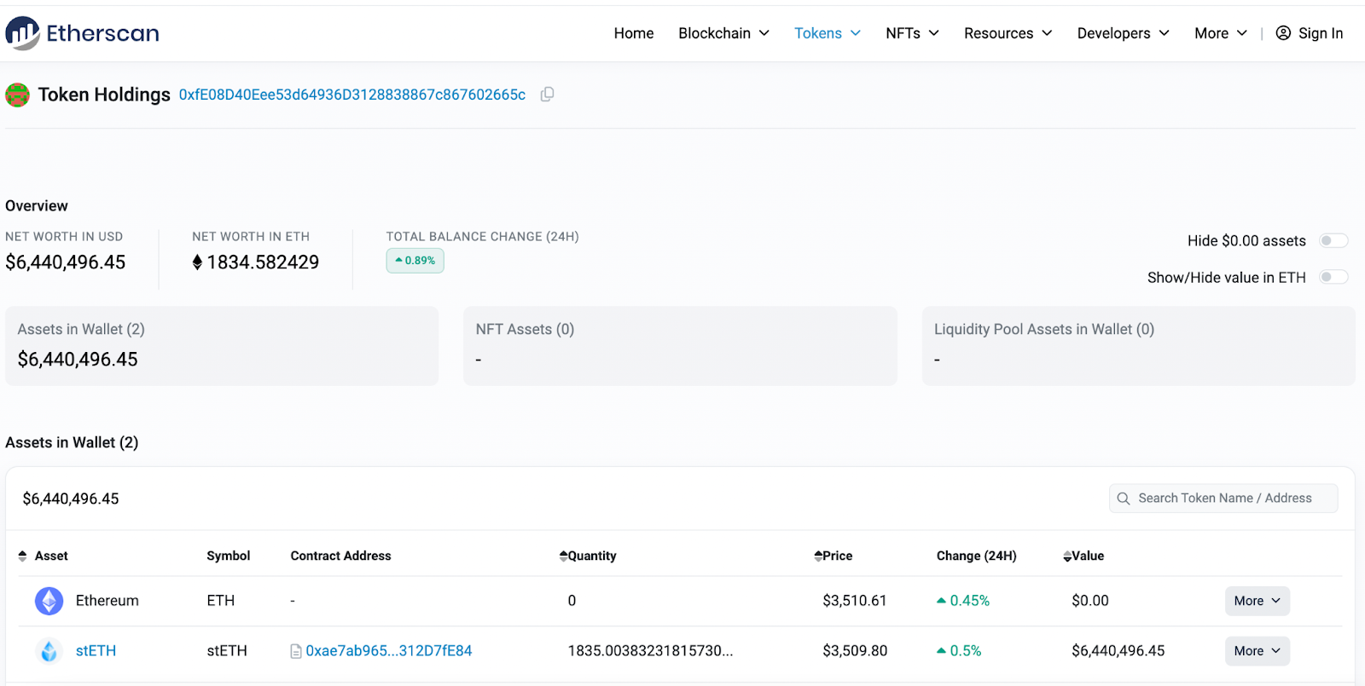Image resolution: width=1365 pixels, height=686 pixels.
Task: Click net worth in ETH 1834.582429
Action: tap(263, 262)
